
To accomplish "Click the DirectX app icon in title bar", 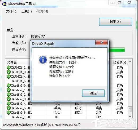I will pyautogui.click(x=4, y=4).
